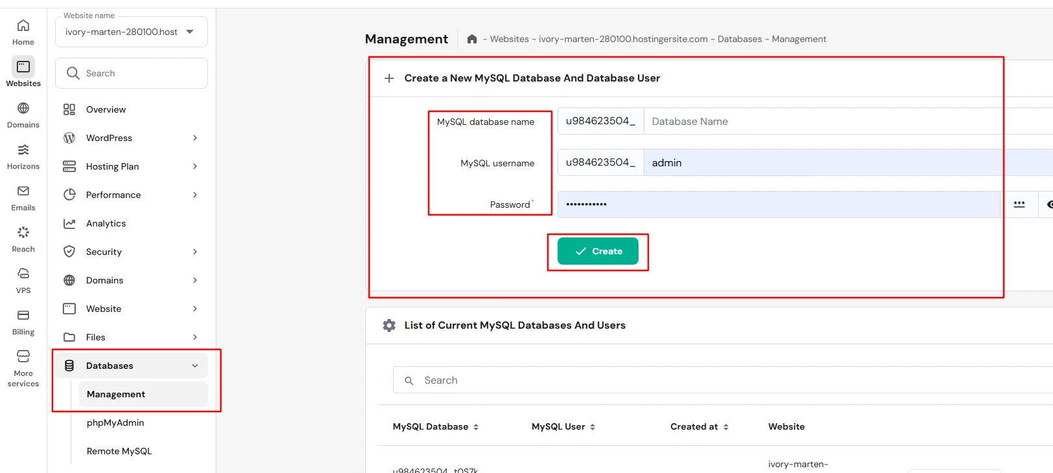Viewport: 1053px width, 473px height.
Task: Select Management under Databases
Action: pos(143,394)
